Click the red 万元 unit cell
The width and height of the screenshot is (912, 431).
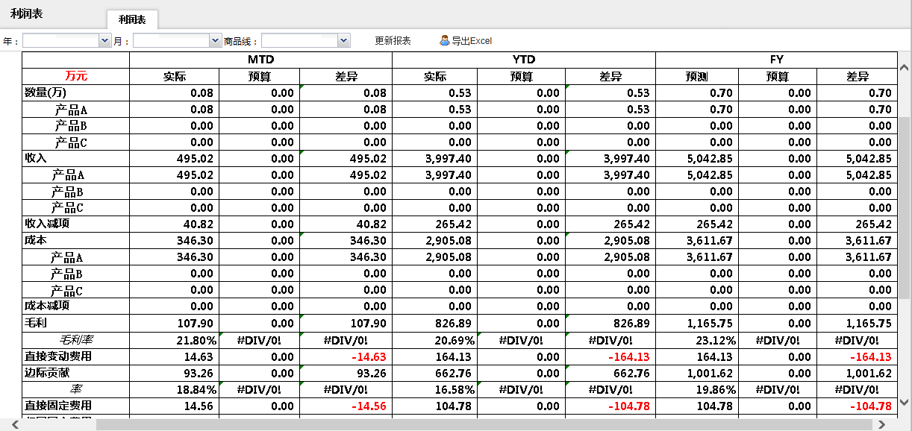[x=76, y=76]
